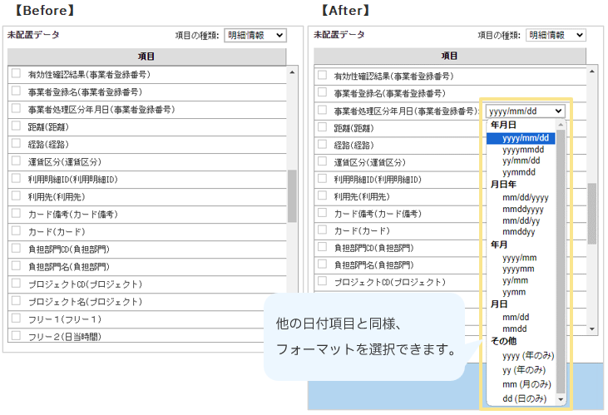Click the scrollbar thumb in Before panel list
This screenshot has height=415, width=608.
click(x=292, y=195)
